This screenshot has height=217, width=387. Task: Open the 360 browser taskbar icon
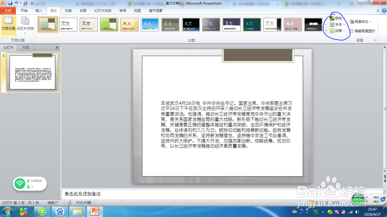click(x=42, y=212)
